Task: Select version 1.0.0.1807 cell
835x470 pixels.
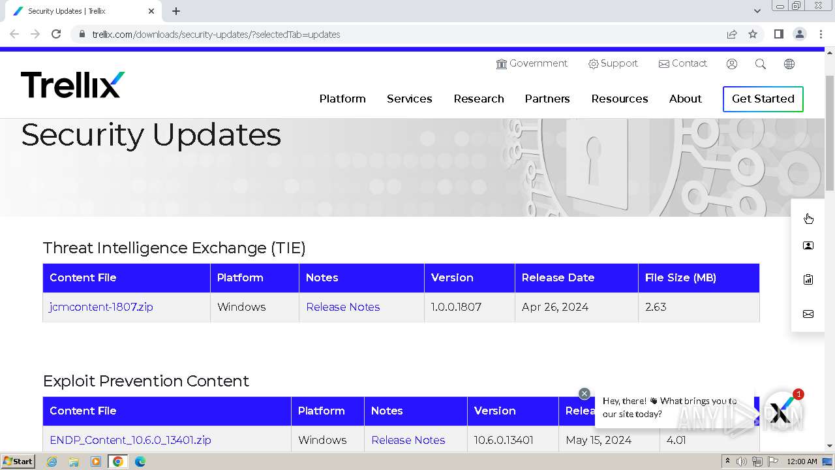Action: pos(470,307)
